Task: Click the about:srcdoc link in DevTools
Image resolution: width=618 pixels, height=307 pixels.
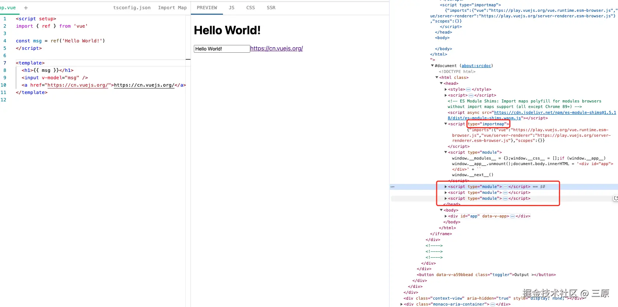Action: 476,66
